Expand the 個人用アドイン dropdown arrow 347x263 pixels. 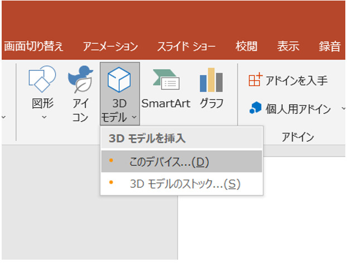pos(343,108)
